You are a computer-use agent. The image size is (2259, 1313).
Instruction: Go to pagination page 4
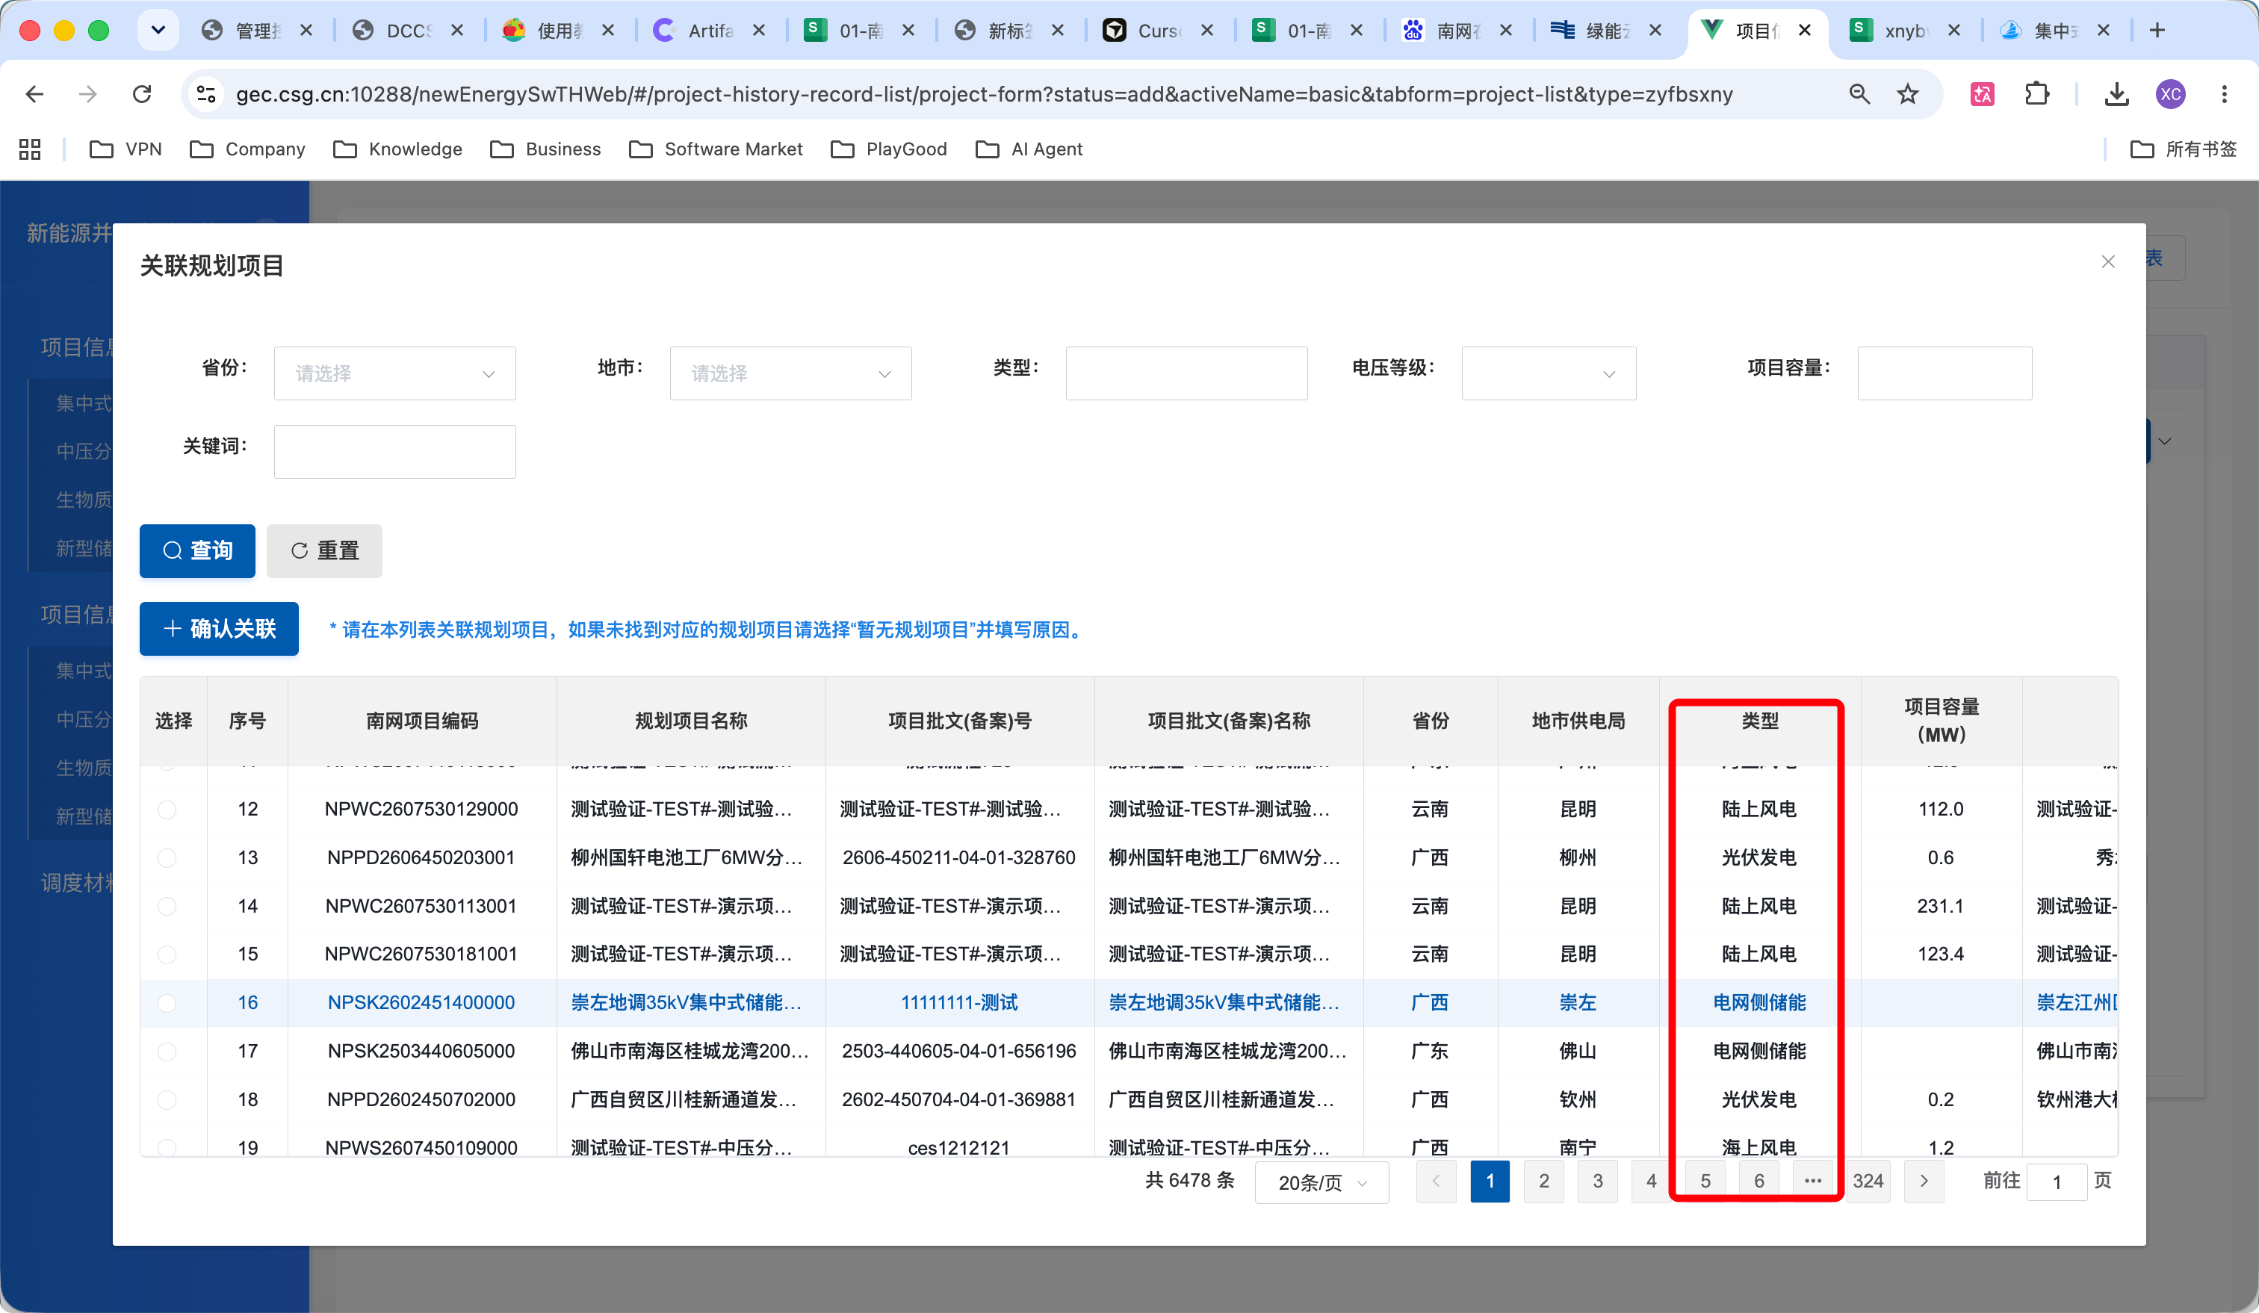(1651, 1182)
